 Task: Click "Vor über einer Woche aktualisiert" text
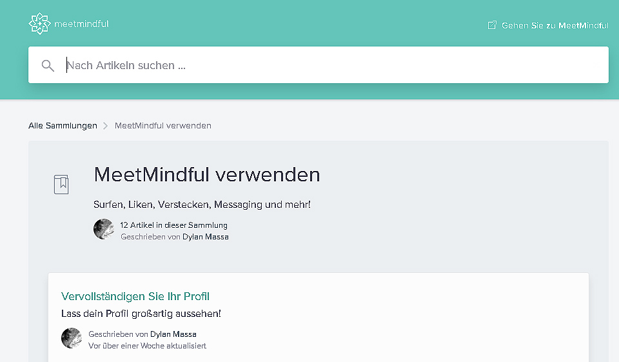point(147,346)
